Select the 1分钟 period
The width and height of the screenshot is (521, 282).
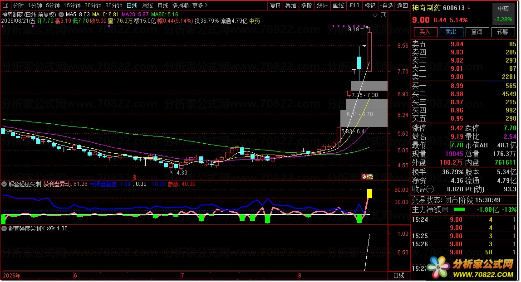pyautogui.click(x=34, y=5)
